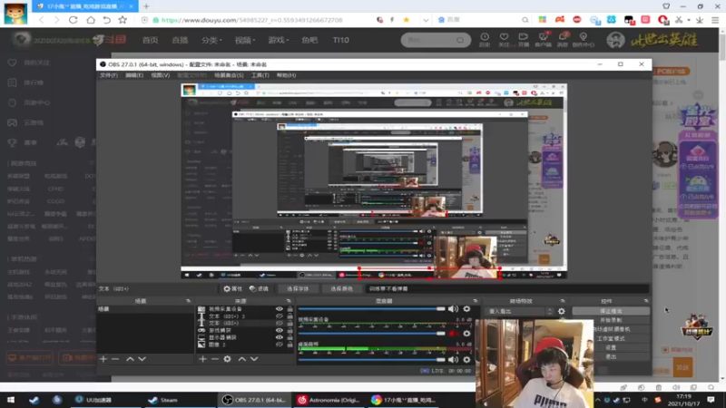Move source up with the arrow icon
This screenshot has width=726, height=408.
coord(241,359)
